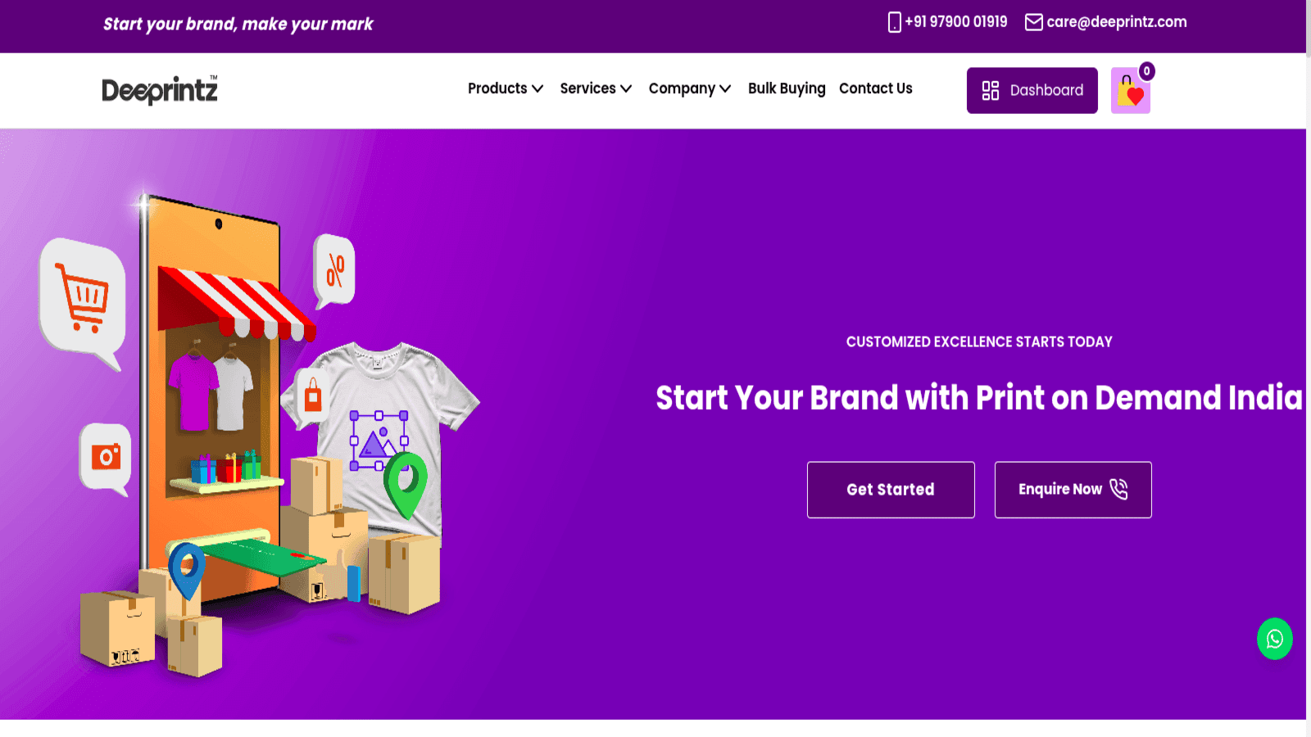The height and width of the screenshot is (737, 1311).
Task: Expand the Company dropdown chevron
Action: tap(725, 88)
